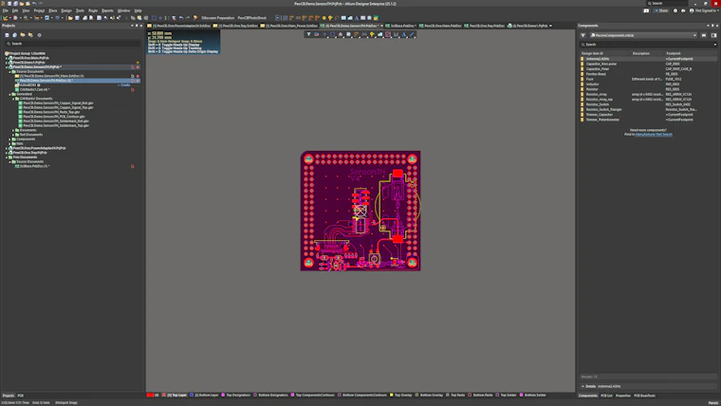Click the yellow Top Overlay color swatch
This screenshot has width=721, height=406.
coord(391,395)
